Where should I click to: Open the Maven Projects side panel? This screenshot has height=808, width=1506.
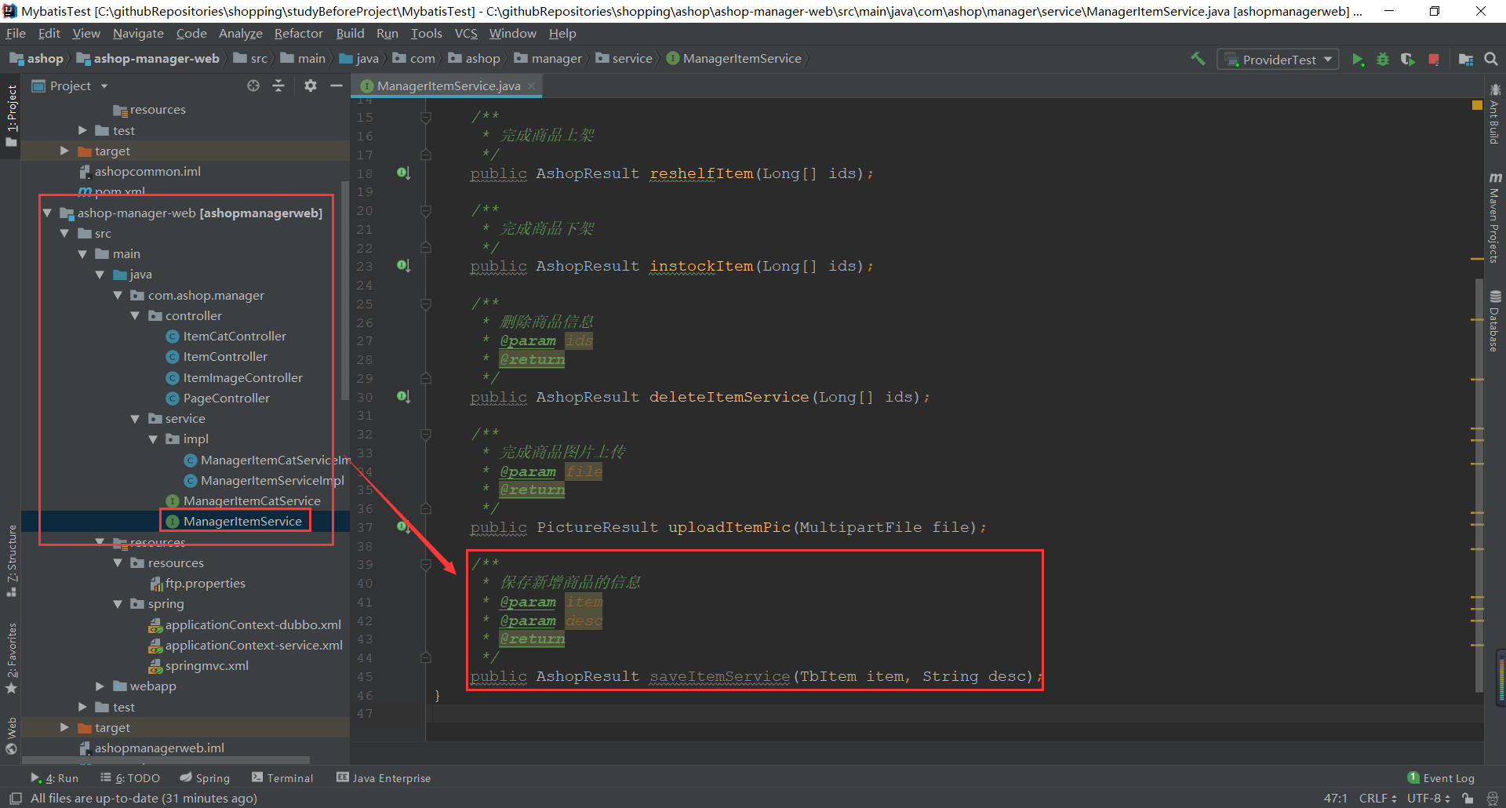click(1495, 218)
